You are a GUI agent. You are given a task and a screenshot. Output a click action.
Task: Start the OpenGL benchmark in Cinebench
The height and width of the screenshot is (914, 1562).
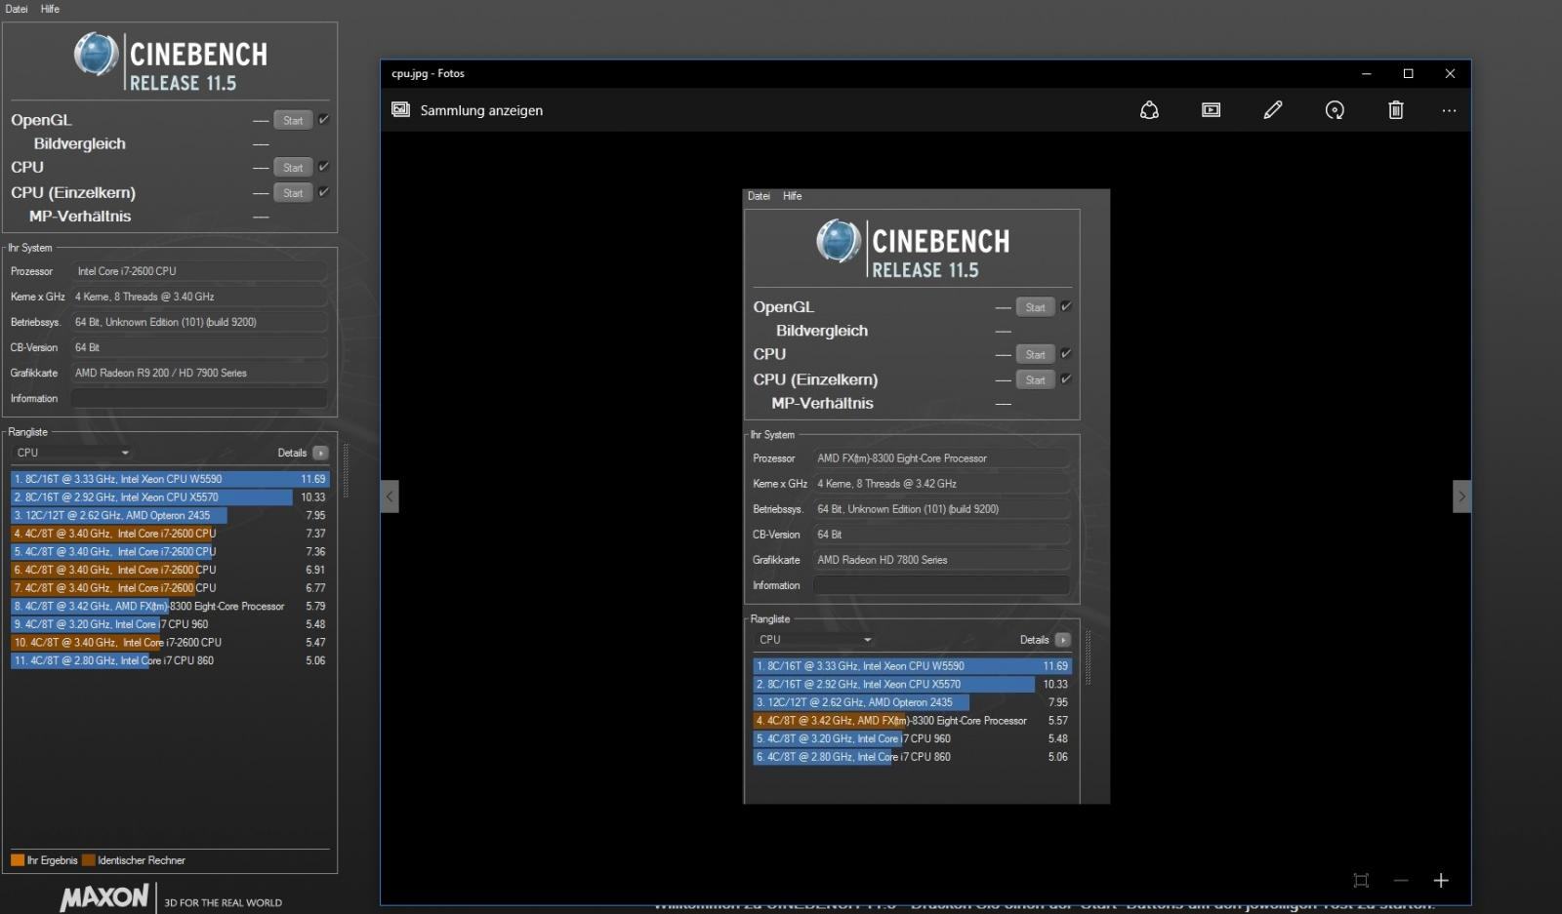(293, 120)
